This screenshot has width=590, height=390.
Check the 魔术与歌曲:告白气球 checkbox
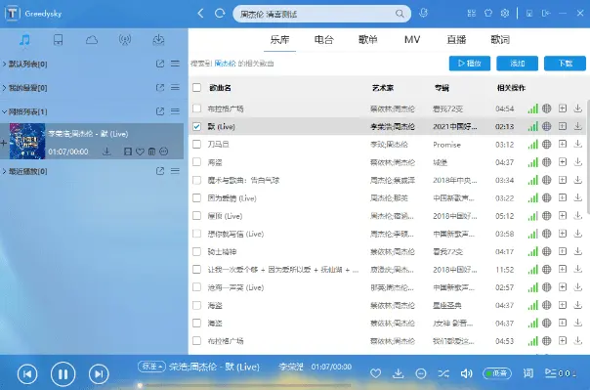coord(196,180)
